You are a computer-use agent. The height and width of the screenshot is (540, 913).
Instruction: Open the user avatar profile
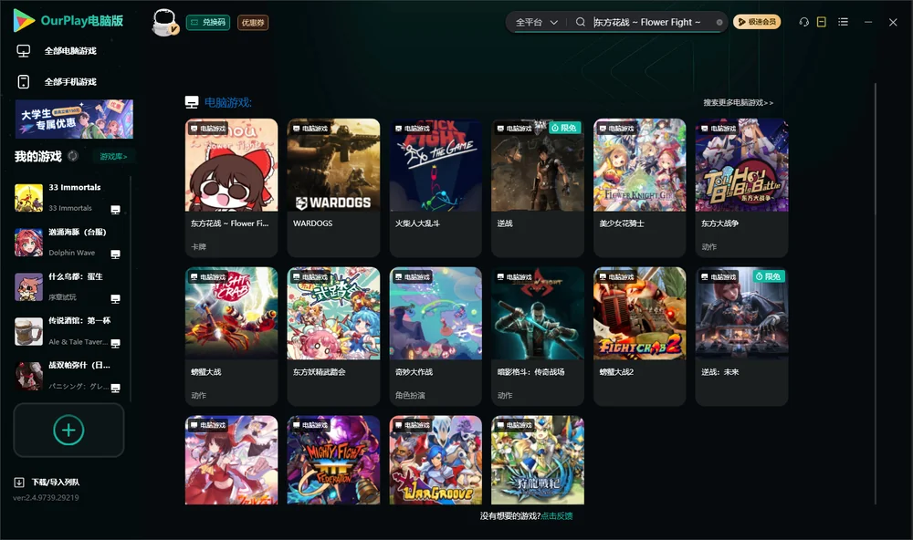tap(164, 23)
